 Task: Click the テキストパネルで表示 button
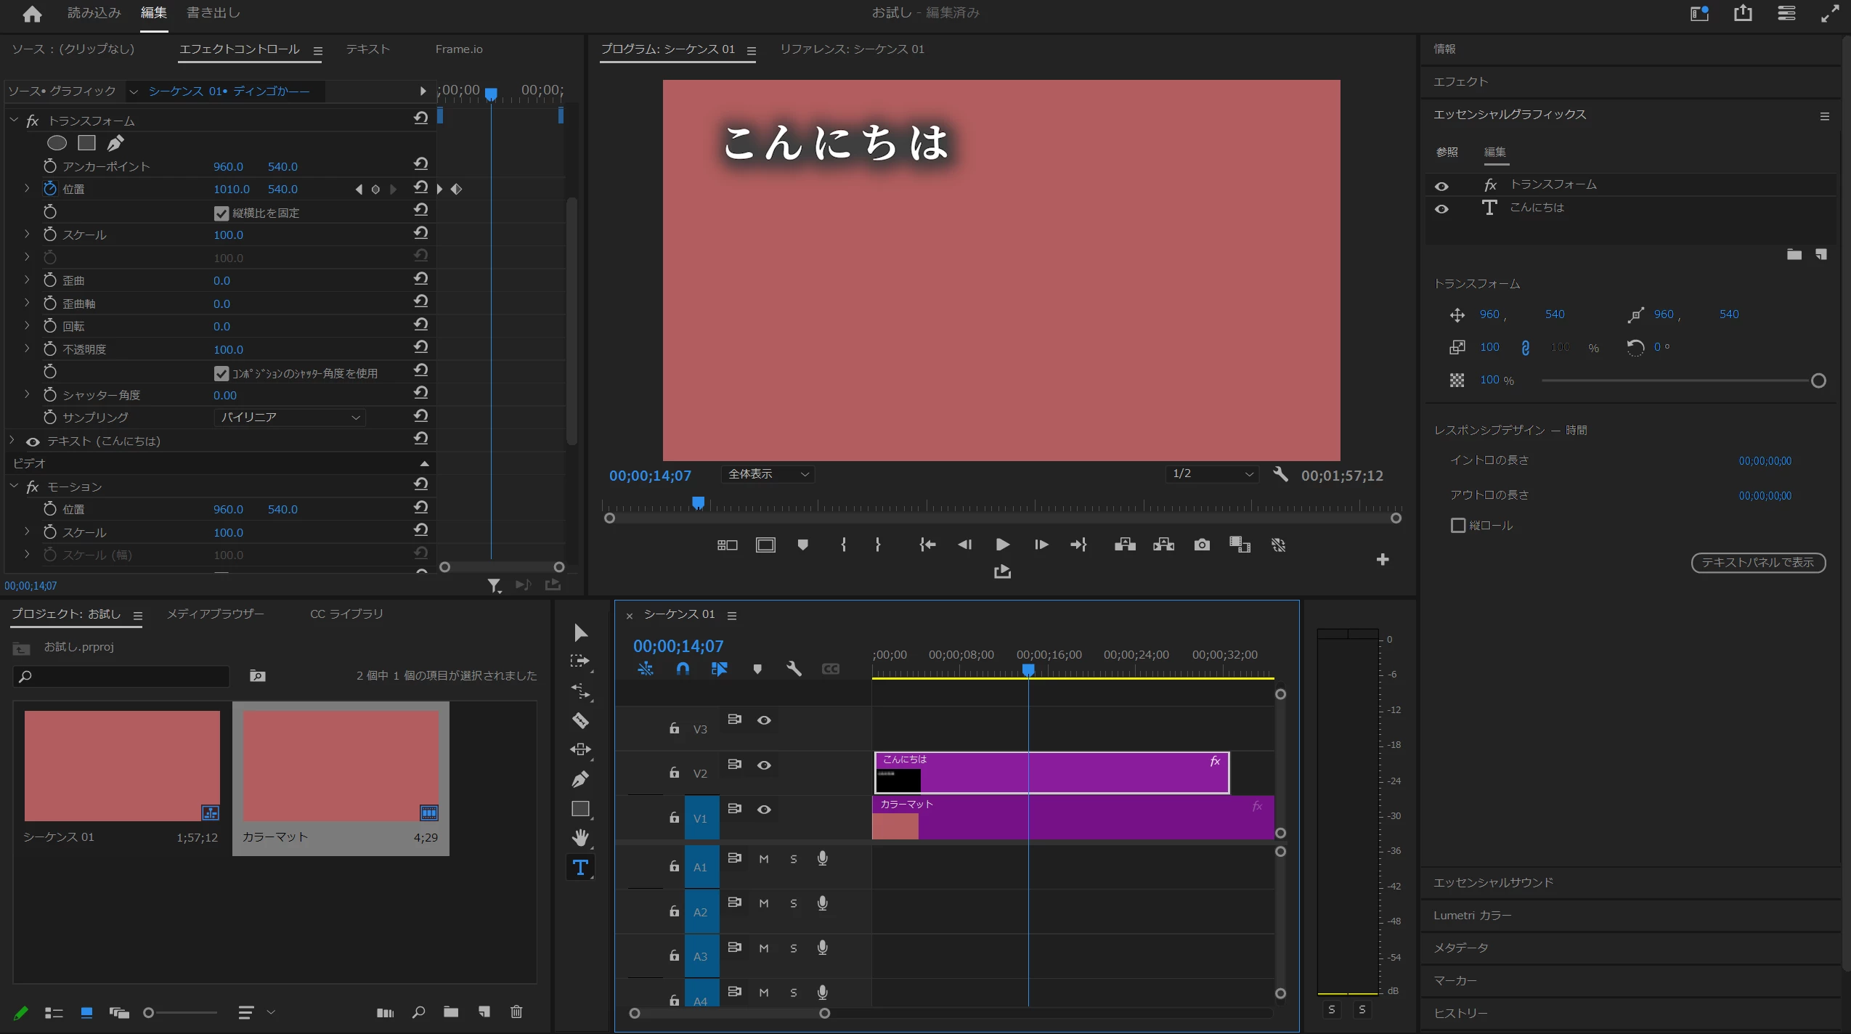pos(1757,563)
